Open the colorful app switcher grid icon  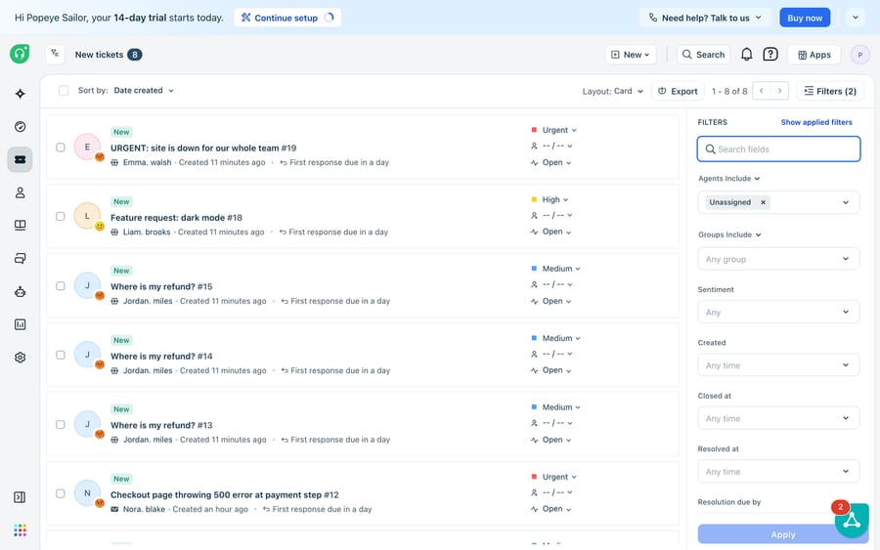[21, 530]
